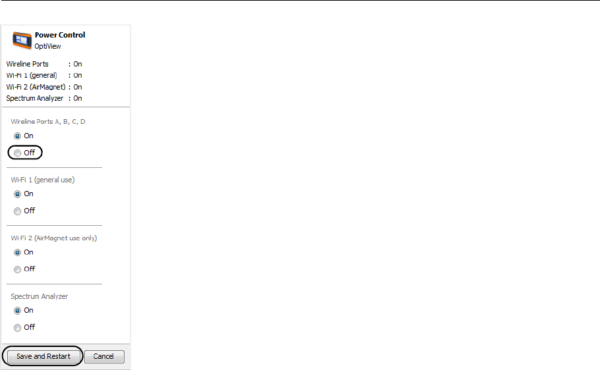Click the Save and Restart button

43,356
